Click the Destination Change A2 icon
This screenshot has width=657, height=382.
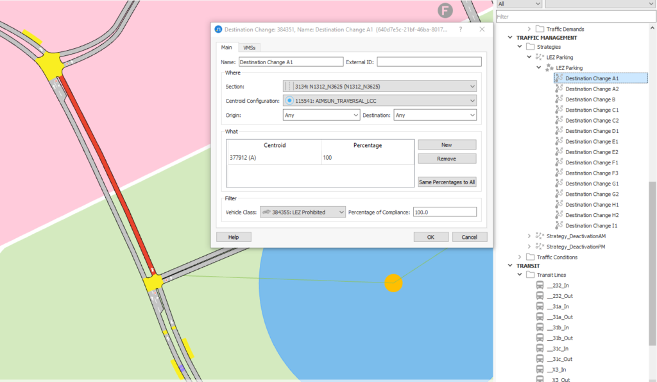point(559,89)
